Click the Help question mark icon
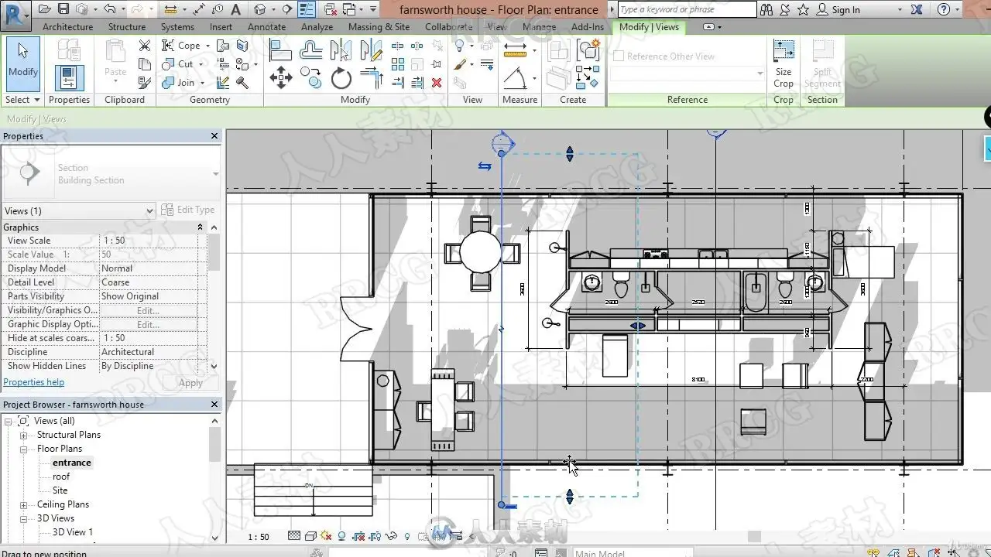This screenshot has height=557, width=991. click(943, 9)
